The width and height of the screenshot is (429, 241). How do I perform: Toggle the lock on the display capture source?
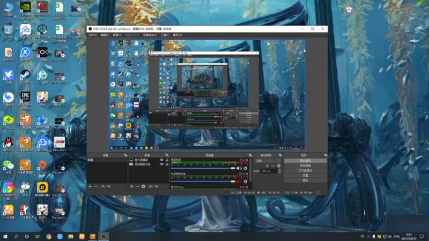click(167, 160)
